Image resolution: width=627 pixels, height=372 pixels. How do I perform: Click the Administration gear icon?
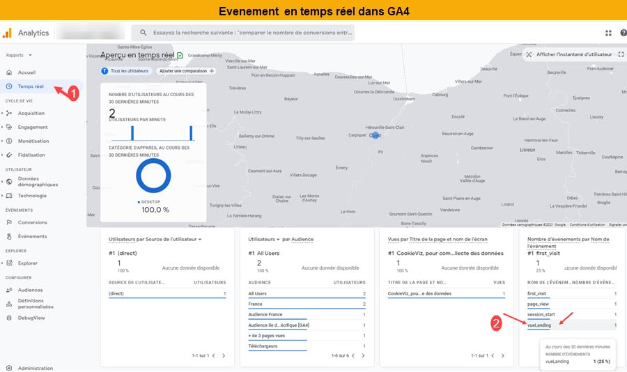(9, 368)
